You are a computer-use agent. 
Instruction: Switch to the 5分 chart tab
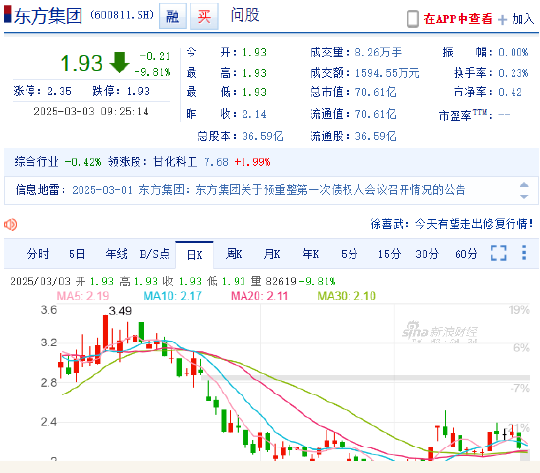[x=350, y=254]
